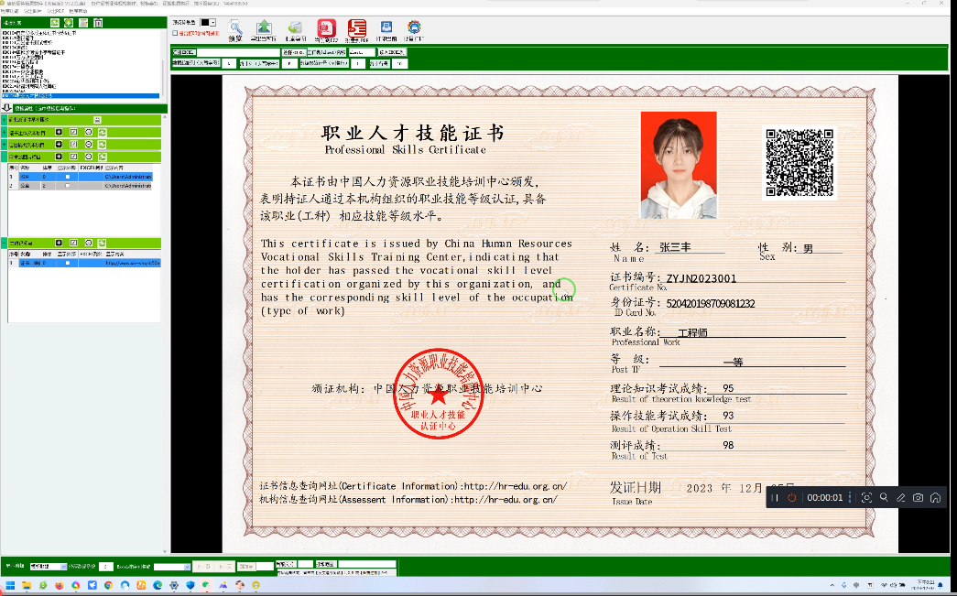The image size is (957, 596).
Task: Open Firefox from the taskbar
Action: pos(60,585)
